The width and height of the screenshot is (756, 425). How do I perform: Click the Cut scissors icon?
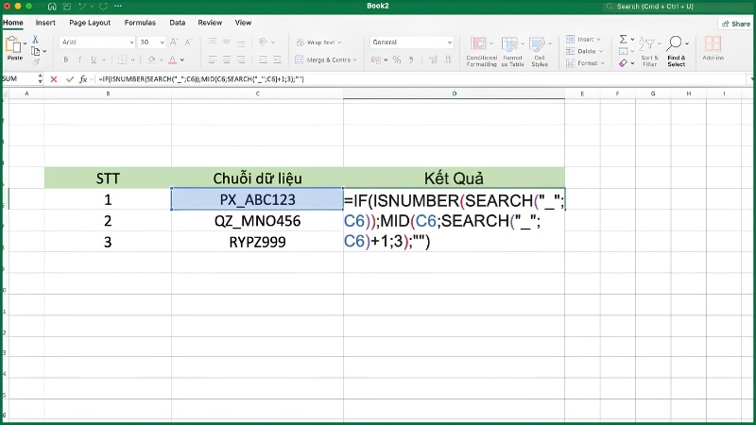(35, 40)
